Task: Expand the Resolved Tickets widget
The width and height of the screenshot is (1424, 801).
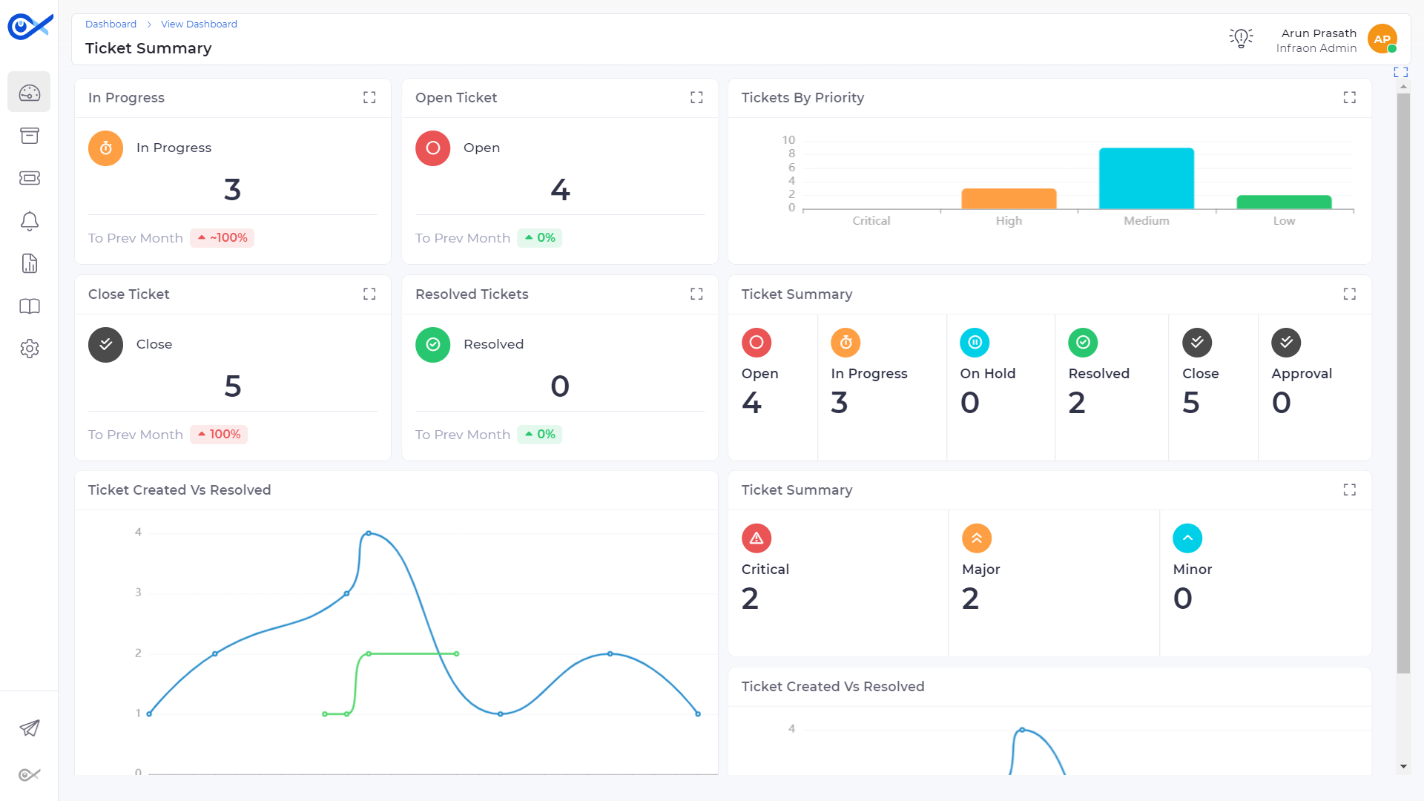Action: (x=696, y=294)
